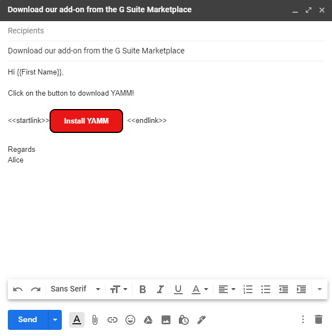The width and height of the screenshot is (332, 336).
Task: Toggle underline formatting
Action: coord(178,289)
